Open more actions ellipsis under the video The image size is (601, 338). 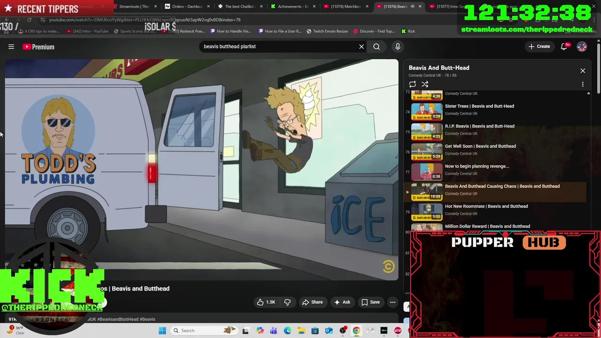393,302
